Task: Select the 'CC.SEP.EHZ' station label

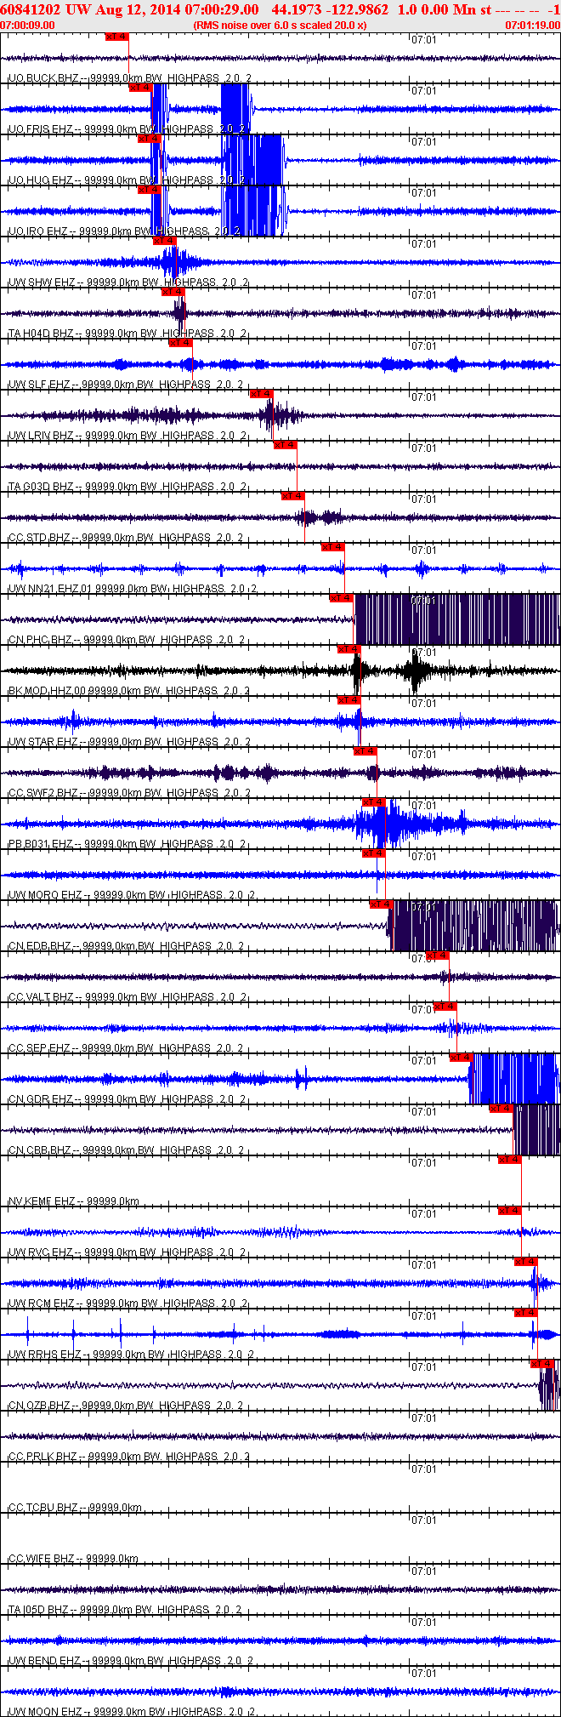Action: point(39,1048)
